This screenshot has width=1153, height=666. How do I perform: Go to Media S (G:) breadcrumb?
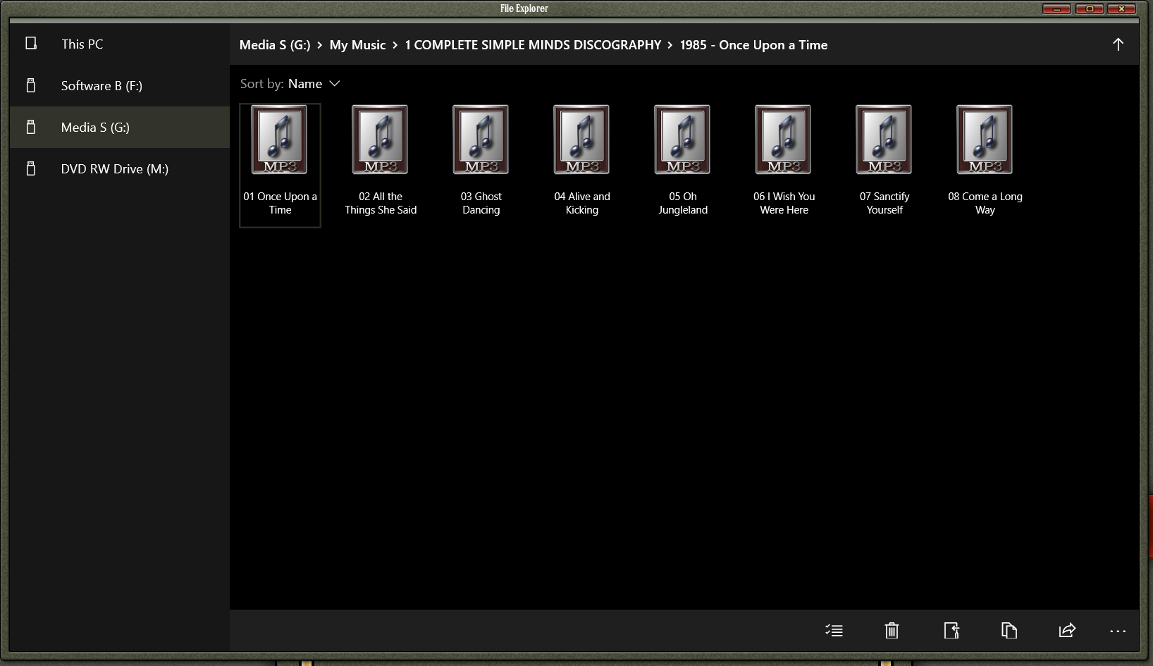[x=275, y=45]
